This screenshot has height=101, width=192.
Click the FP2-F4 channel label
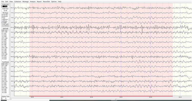pos(12,57)
